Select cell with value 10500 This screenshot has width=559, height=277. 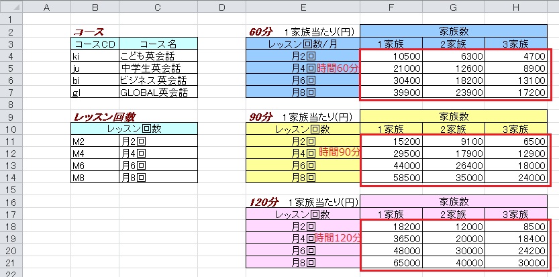click(x=391, y=56)
